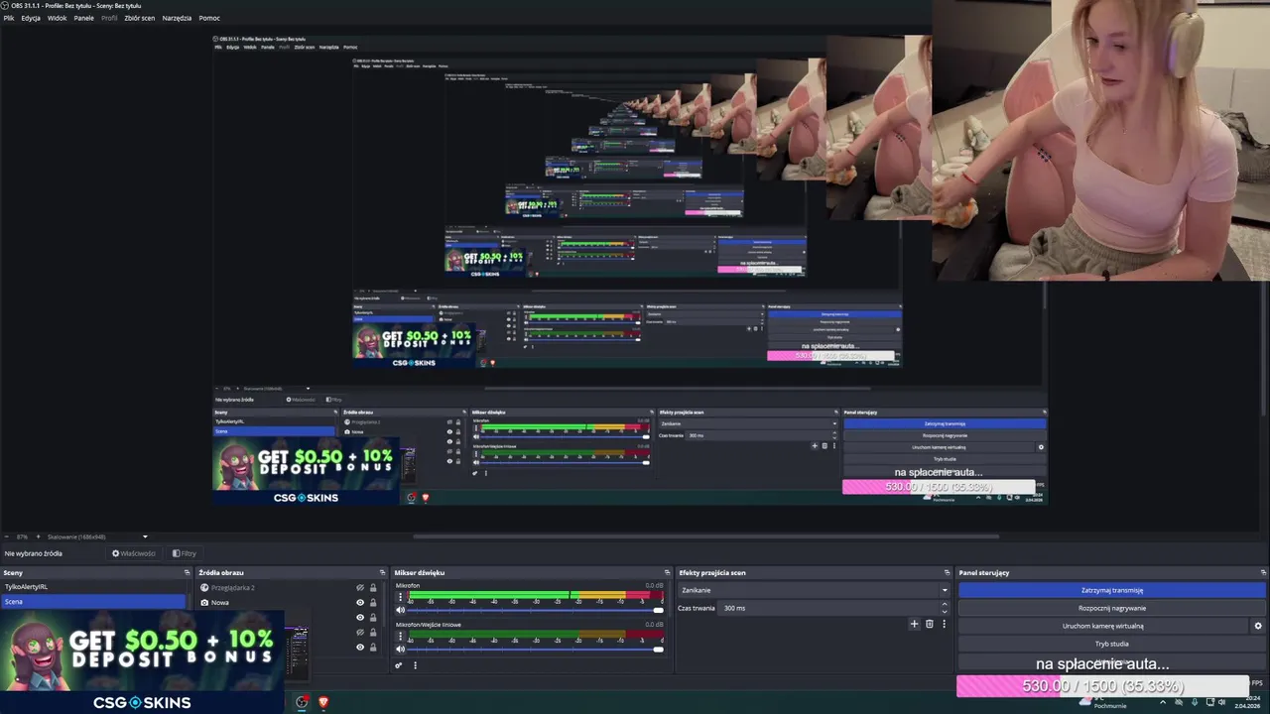Select the Scena scene
1270x714 pixels.
coord(93,601)
